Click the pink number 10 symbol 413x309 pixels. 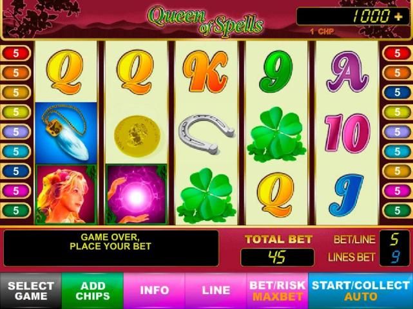pyautogui.click(x=347, y=133)
